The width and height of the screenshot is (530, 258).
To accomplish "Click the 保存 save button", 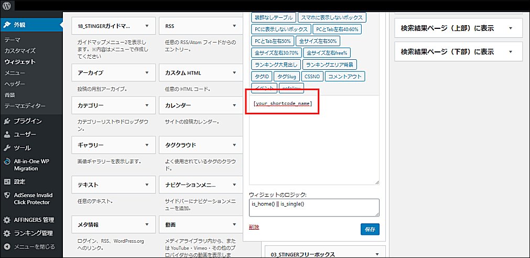I will pyautogui.click(x=370, y=229).
